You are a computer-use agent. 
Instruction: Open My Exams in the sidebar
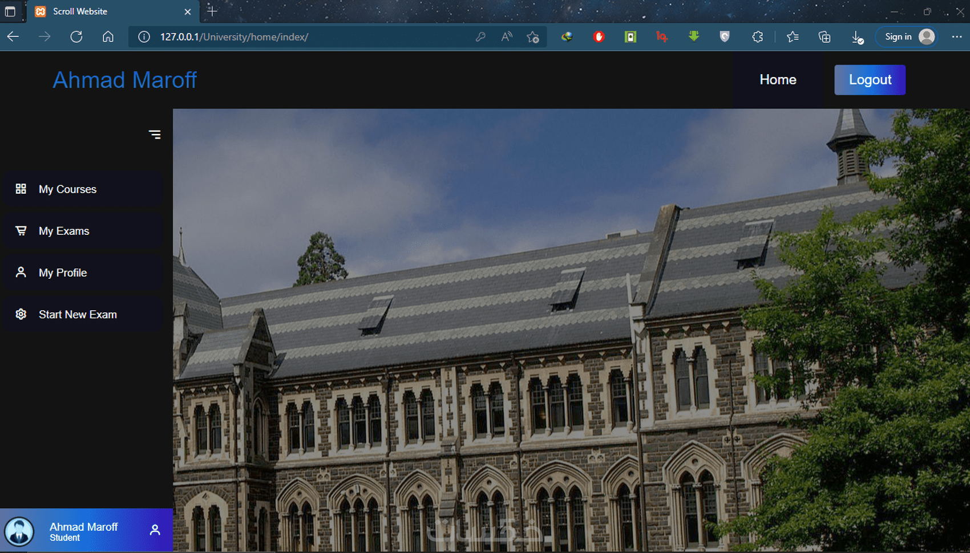[x=82, y=231]
